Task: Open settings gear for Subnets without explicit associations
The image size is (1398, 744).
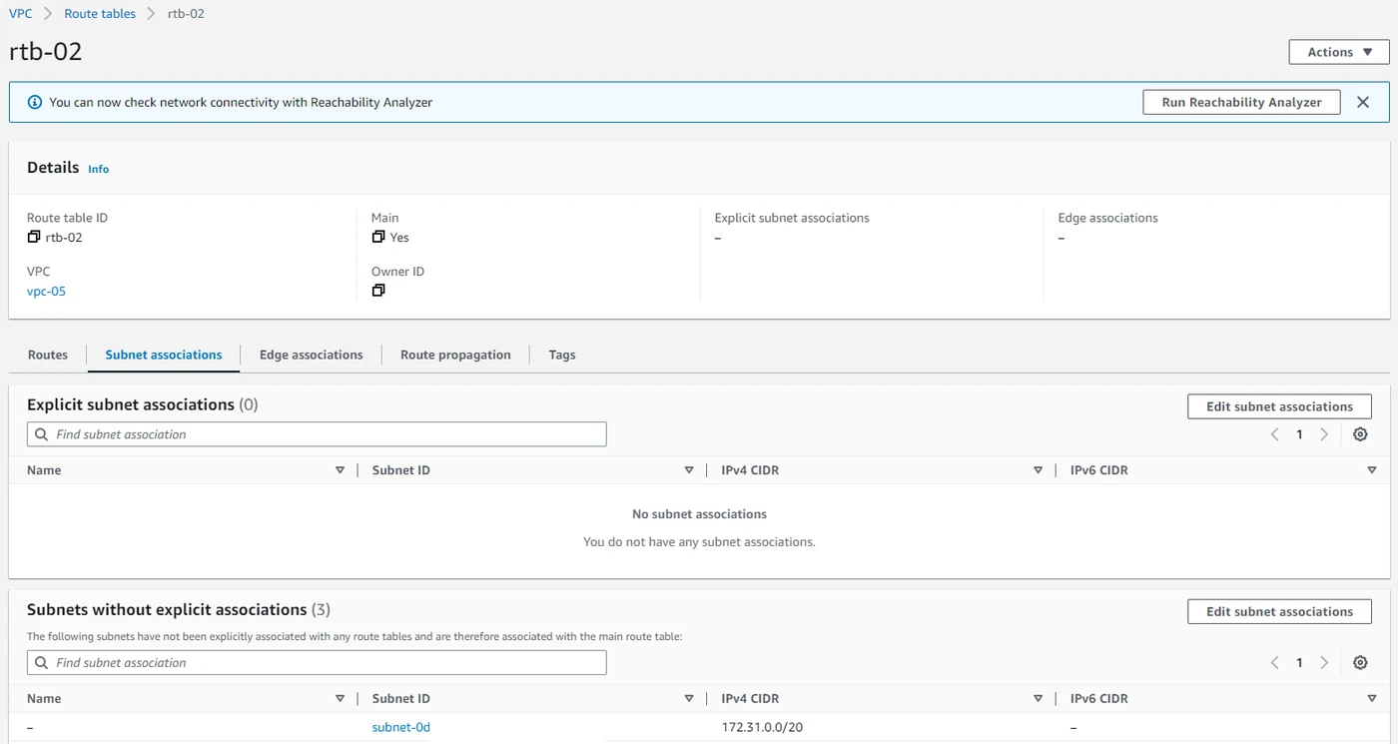Action: point(1360,662)
